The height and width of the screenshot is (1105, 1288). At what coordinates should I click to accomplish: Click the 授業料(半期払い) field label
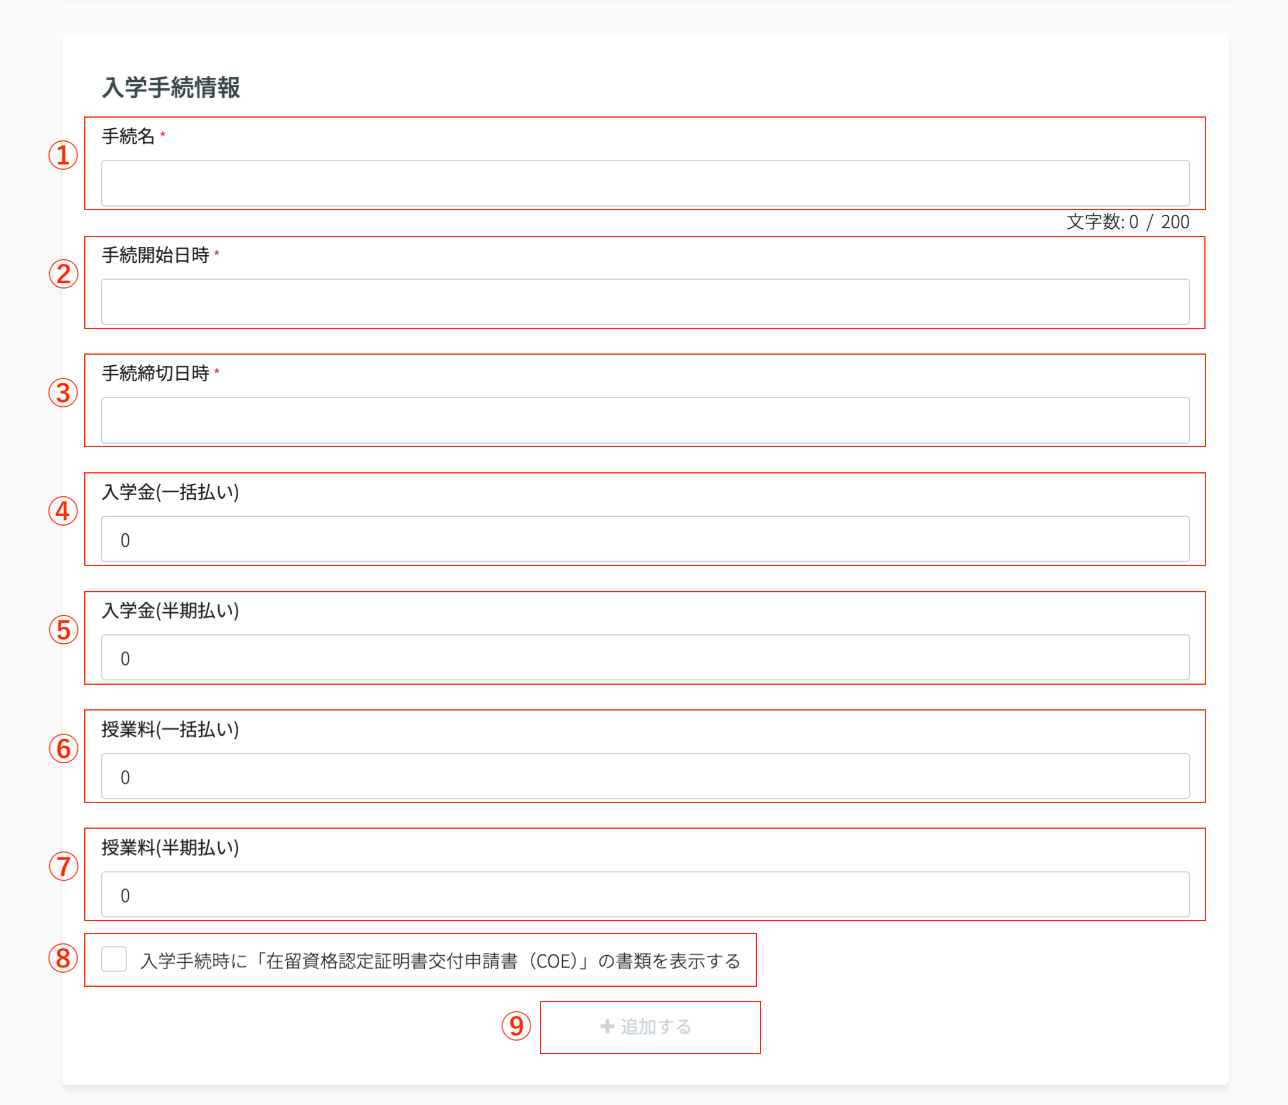[x=170, y=847]
